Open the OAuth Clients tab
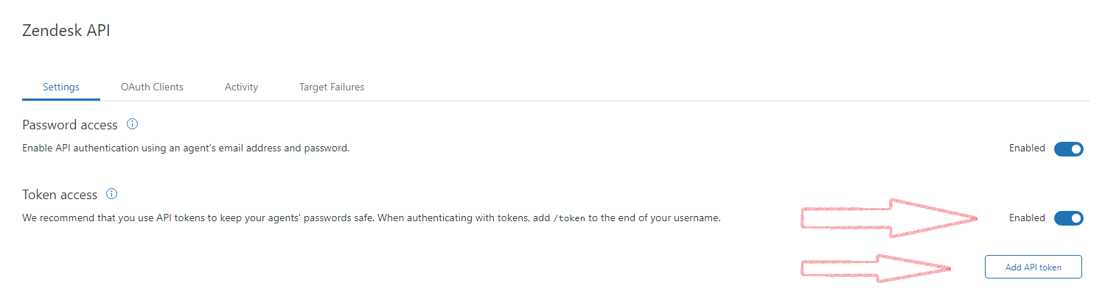1105x291 pixels. pos(152,87)
